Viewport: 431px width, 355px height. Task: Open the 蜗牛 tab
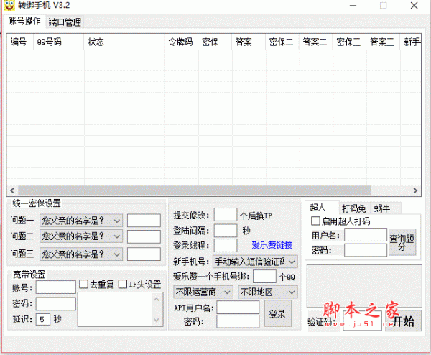click(x=382, y=208)
